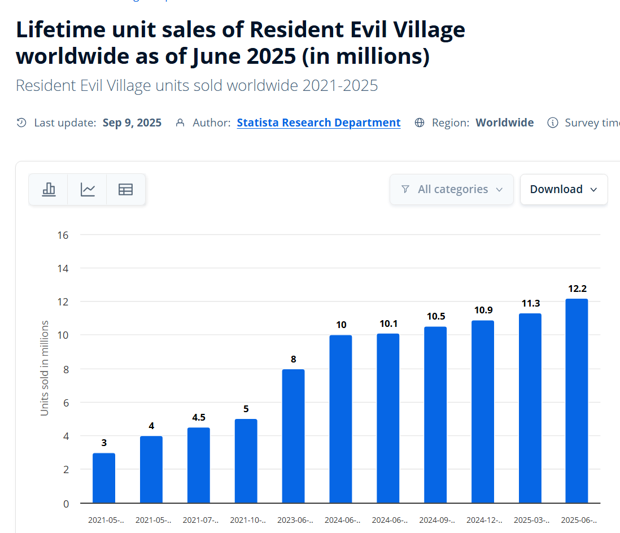The image size is (620, 533).
Task: Click the 2024-12 x-axis label
Action: 484,520
